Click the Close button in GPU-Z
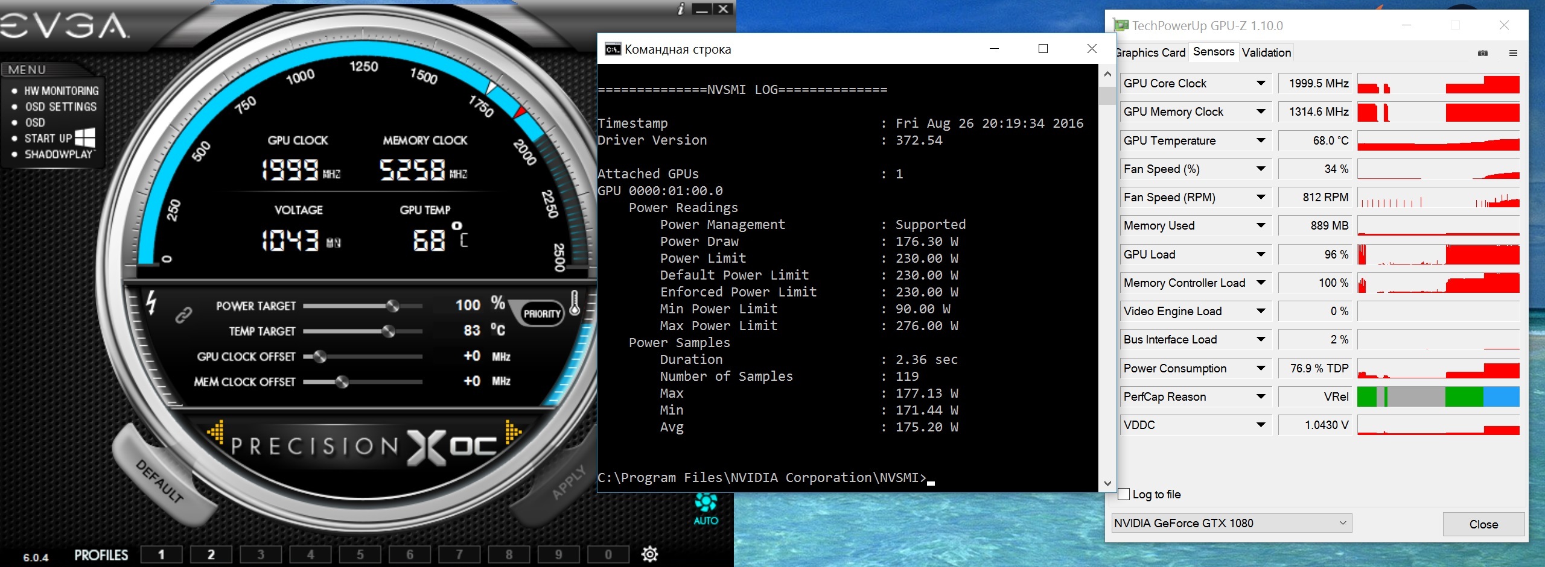This screenshot has height=567, width=1545. [1483, 524]
